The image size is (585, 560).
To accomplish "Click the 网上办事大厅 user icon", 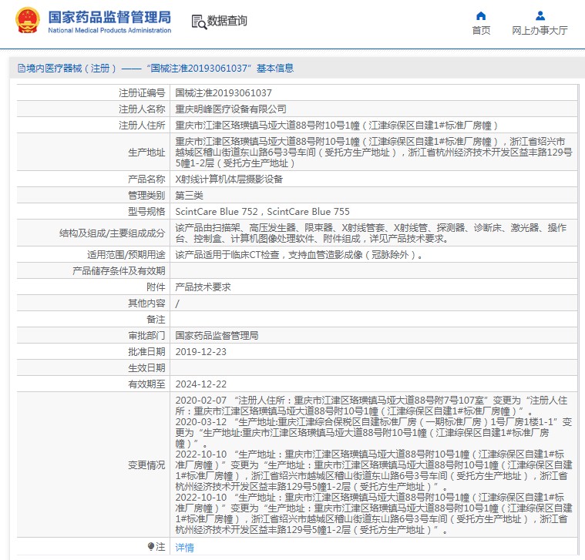I will [x=540, y=16].
